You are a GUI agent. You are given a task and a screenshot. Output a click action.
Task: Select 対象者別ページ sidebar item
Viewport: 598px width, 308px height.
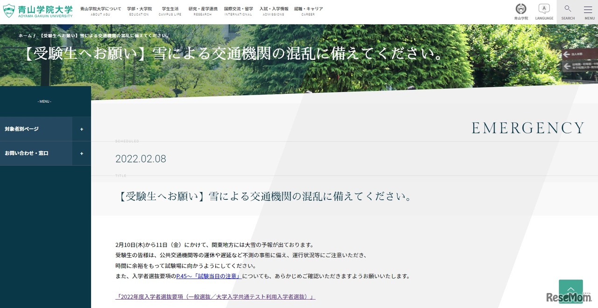36,129
